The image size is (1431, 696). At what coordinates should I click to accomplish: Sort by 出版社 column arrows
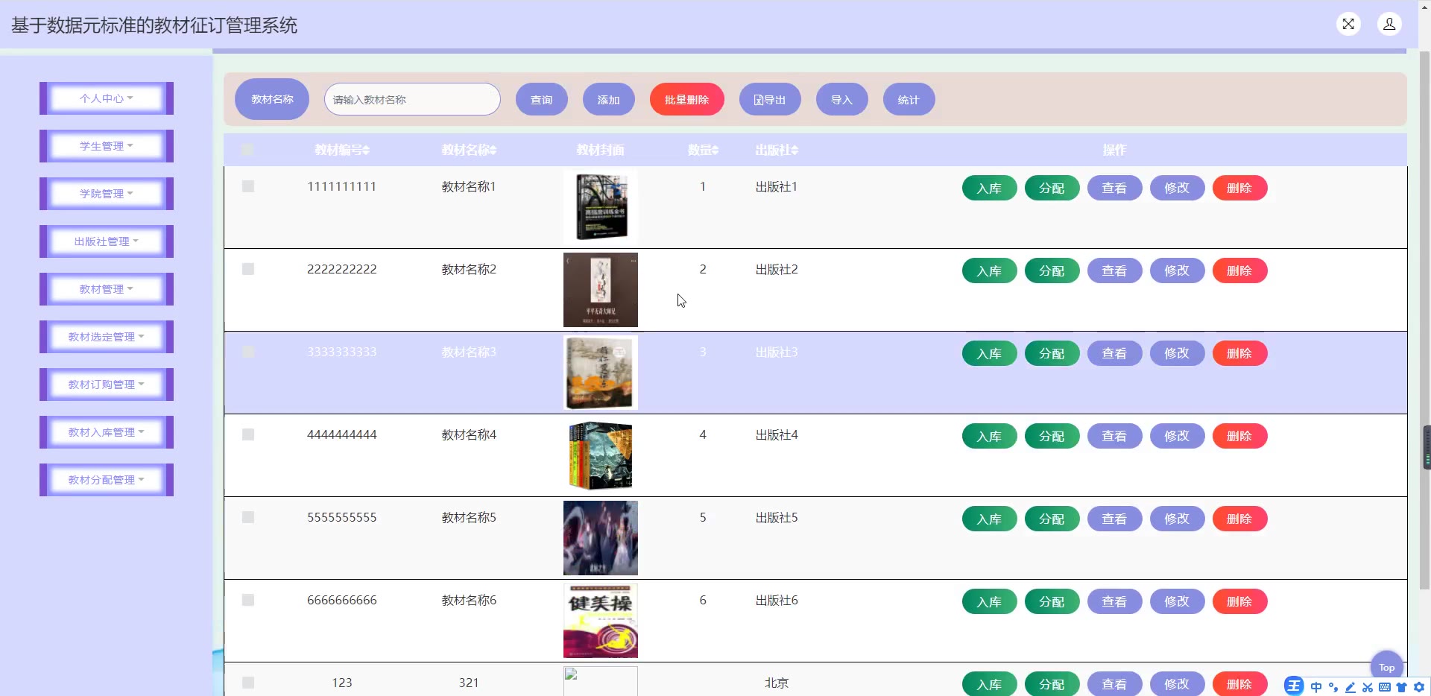point(795,151)
